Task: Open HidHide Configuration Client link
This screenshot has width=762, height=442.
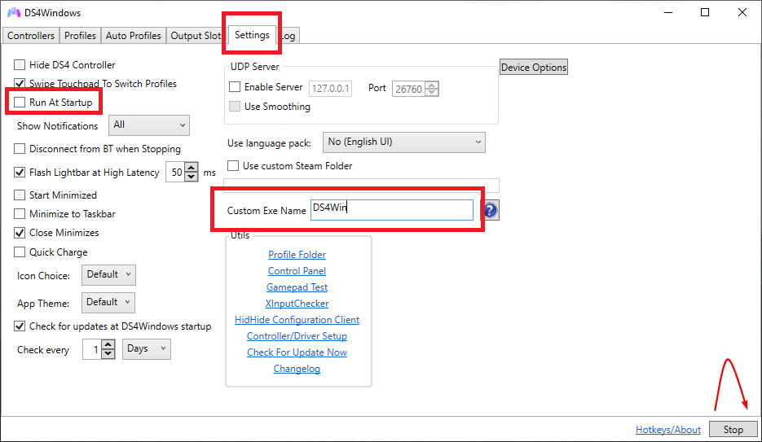Action: [297, 320]
